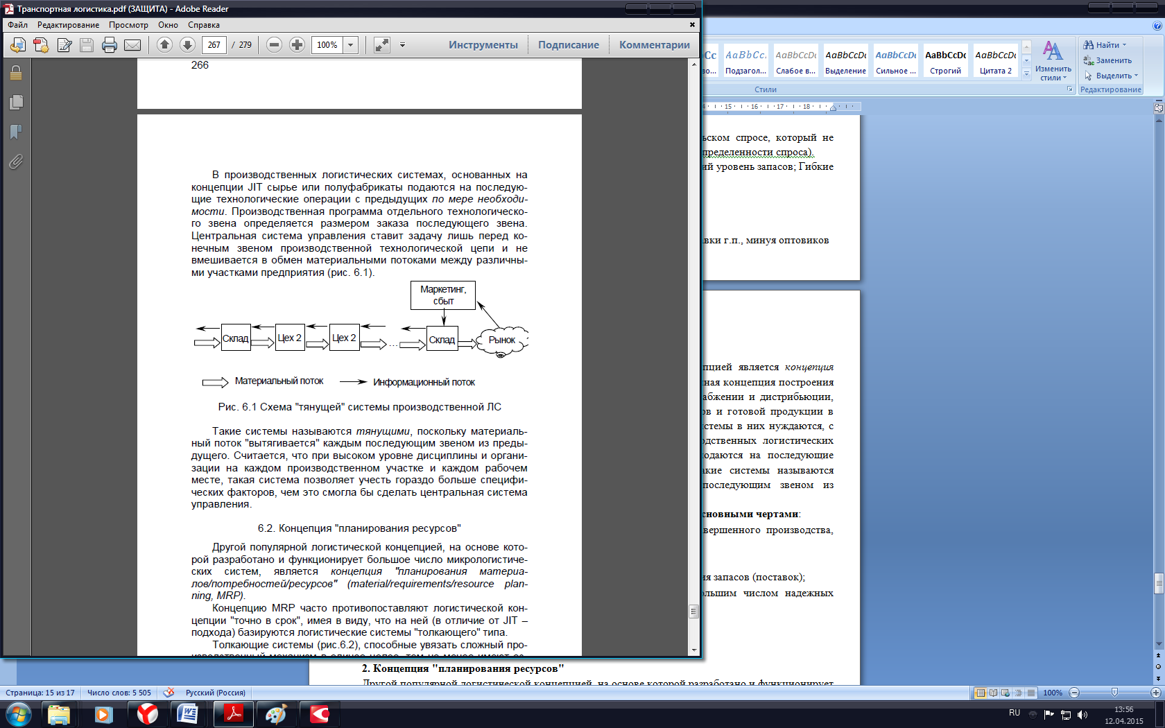Apply the Цитата 2 style in Word
The width and height of the screenshot is (1165, 728).
[996, 61]
